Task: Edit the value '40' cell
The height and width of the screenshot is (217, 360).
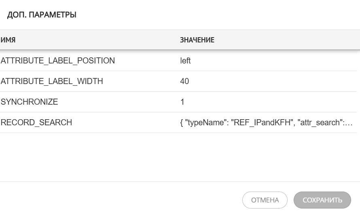Action: [184, 82]
